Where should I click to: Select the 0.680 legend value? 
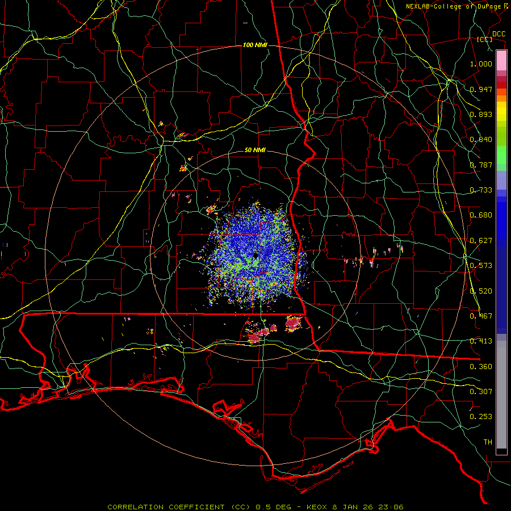click(481, 215)
